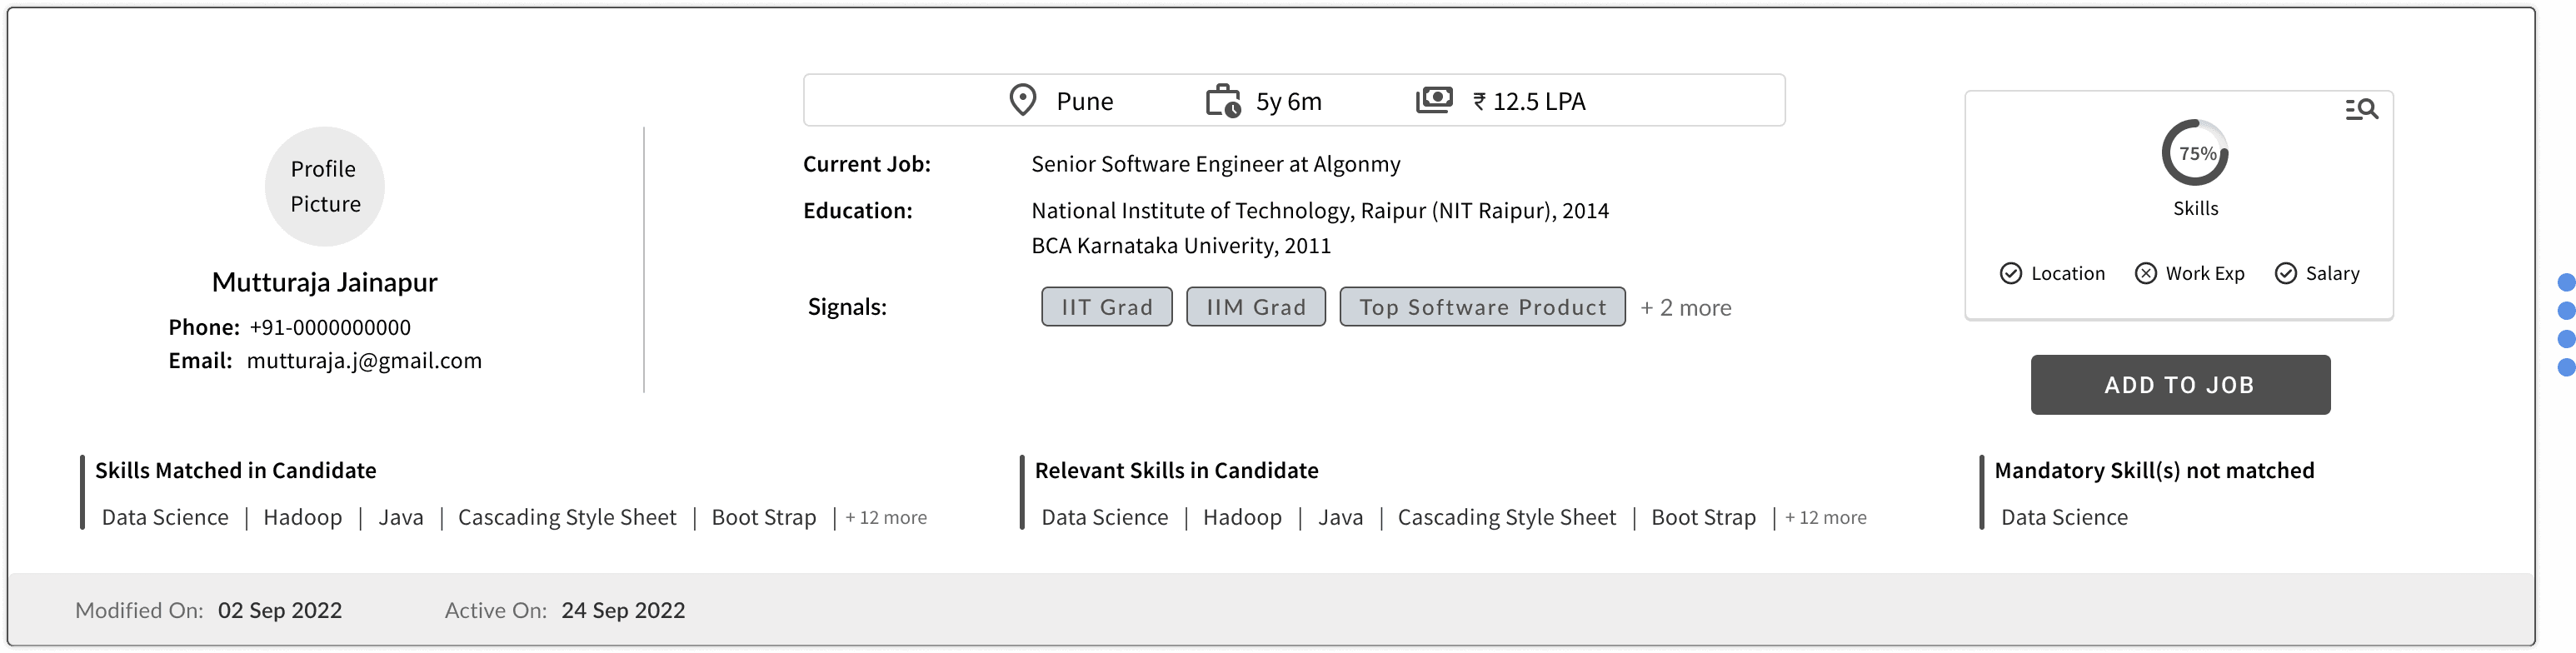Click the phone number +91-0000000000
2576x653 pixels.
click(x=330, y=328)
